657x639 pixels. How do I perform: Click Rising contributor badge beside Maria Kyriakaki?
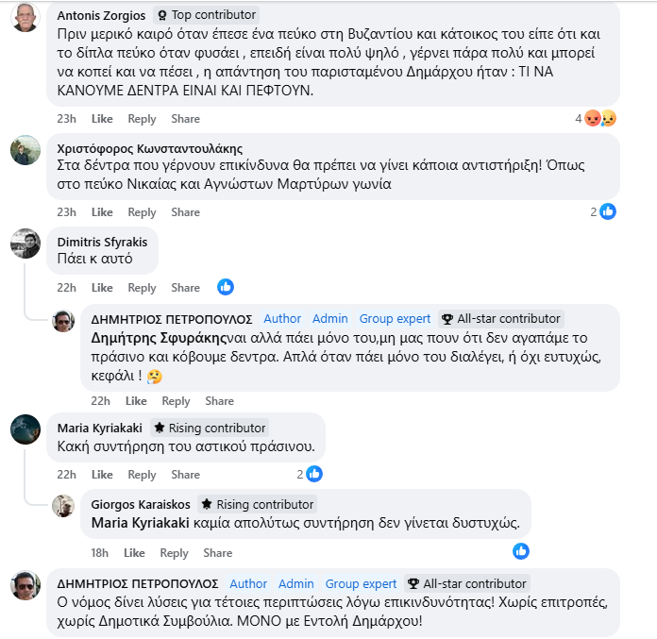[x=211, y=428]
